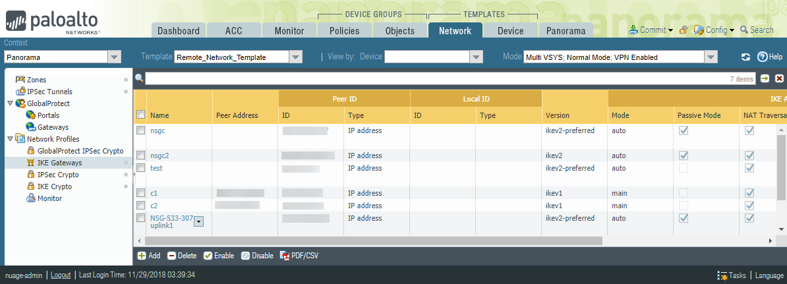Toggle the select-all header checkbox
Image resolution: width=787 pixels, height=284 pixels.
point(141,115)
